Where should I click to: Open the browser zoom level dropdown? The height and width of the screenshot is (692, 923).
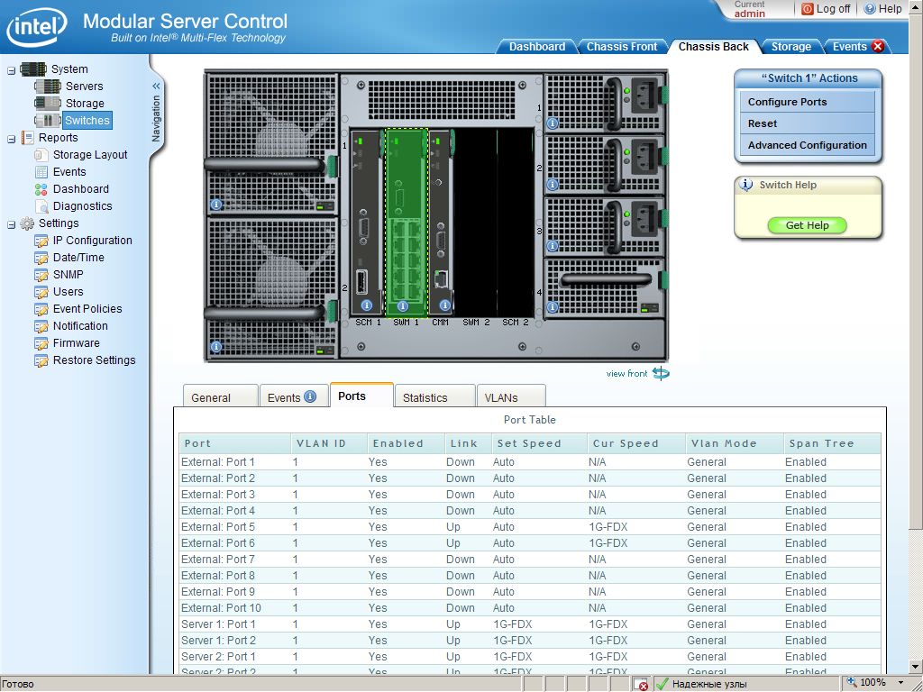[900, 683]
